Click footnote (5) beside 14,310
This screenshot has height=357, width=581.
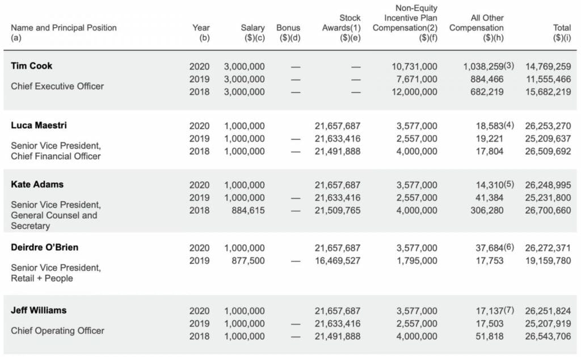509,184
